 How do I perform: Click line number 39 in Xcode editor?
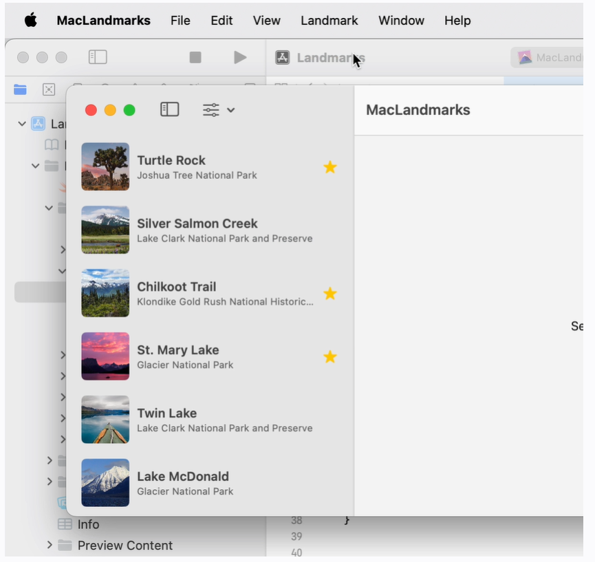(x=296, y=537)
